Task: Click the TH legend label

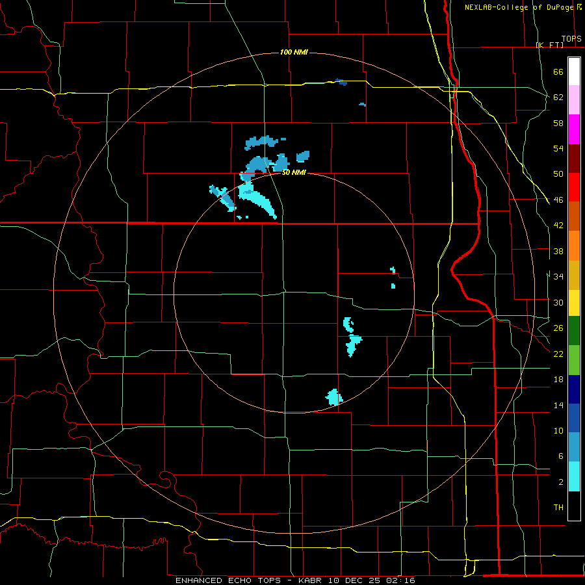Action: pyautogui.click(x=558, y=508)
